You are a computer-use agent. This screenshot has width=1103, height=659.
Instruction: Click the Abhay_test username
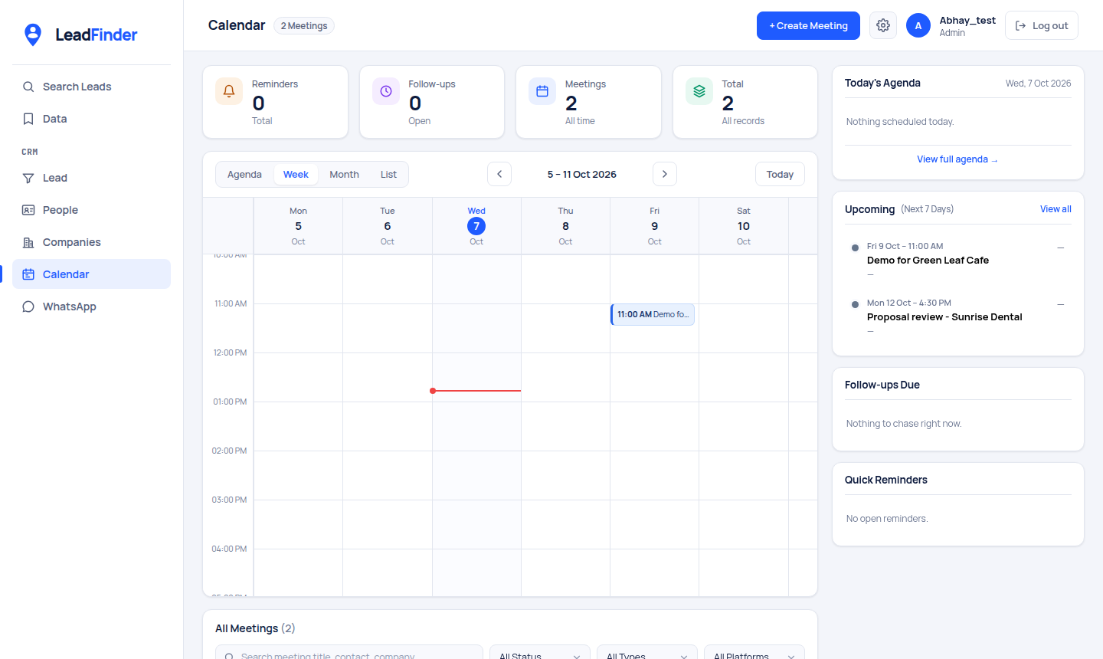(x=967, y=21)
